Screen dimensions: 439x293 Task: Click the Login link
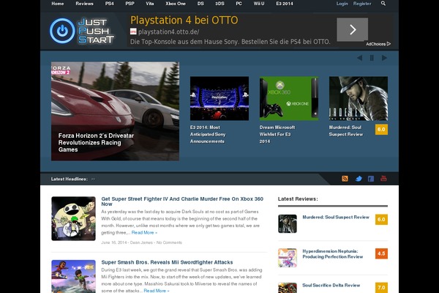[342, 4]
